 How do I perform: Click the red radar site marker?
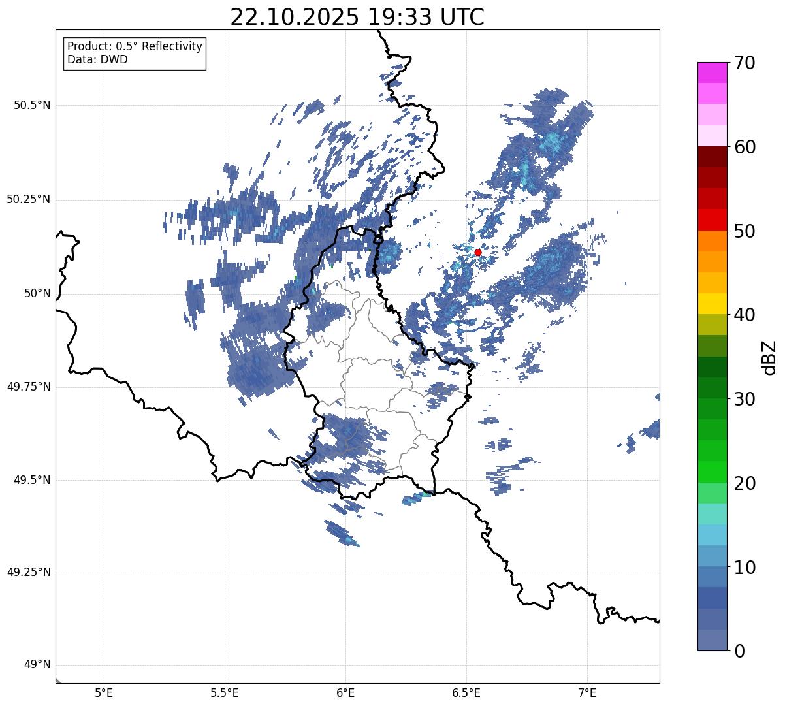(478, 252)
